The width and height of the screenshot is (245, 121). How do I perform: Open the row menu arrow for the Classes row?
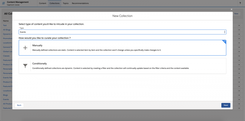click(239, 56)
